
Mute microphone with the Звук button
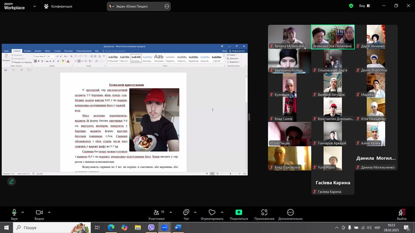point(14,213)
